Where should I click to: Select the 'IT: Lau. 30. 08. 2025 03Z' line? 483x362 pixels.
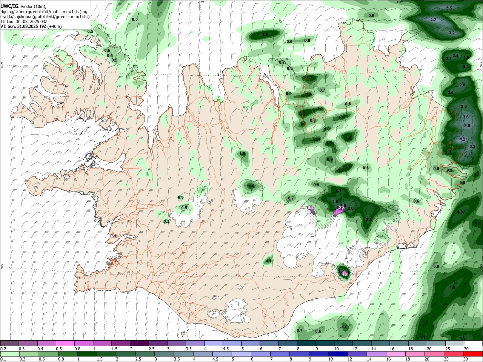click(x=23, y=21)
